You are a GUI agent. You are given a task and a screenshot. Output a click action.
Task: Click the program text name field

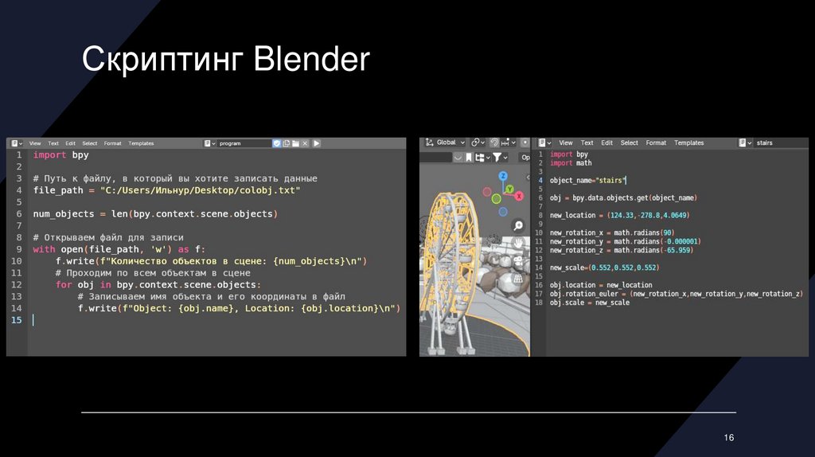[244, 143]
